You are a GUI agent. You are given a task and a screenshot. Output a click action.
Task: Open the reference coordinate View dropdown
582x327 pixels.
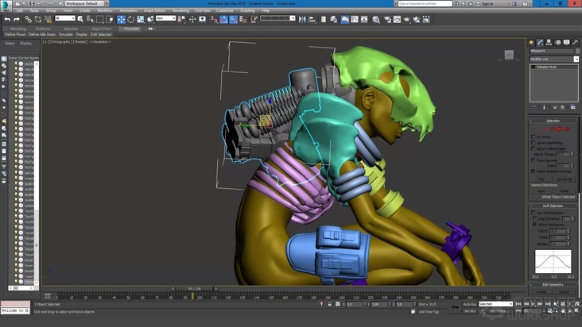pos(165,18)
